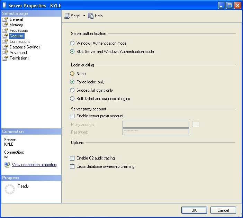Choose Both failed and successful logins
This screenshot has width=243, height=218.
72,99
